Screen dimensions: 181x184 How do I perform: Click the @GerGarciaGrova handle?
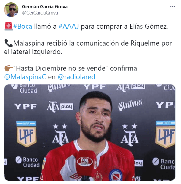click(40, 13)
